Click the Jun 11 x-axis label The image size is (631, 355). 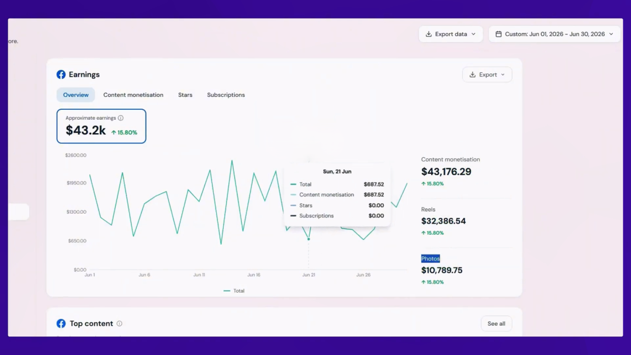(199, 275)
